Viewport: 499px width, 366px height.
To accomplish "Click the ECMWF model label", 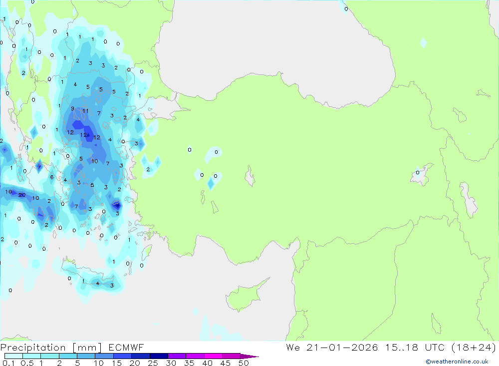I will point(126,348).
